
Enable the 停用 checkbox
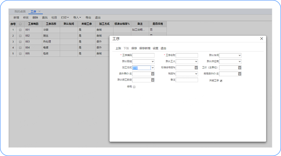pos(134,87)
